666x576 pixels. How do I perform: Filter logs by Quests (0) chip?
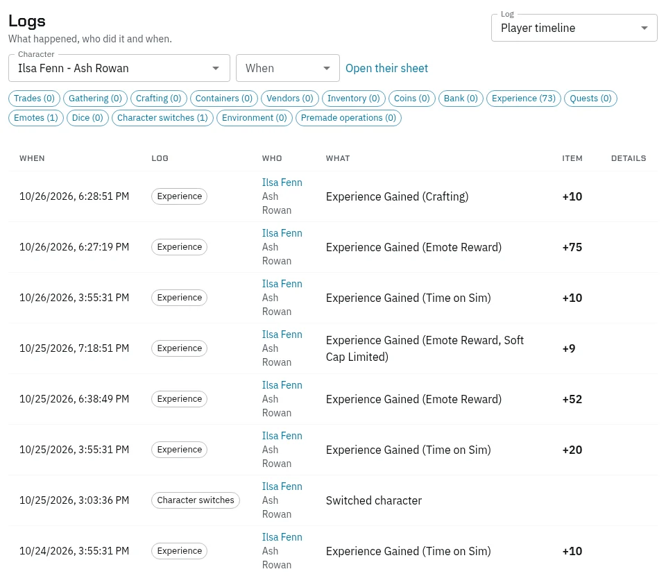pyautogui.click(x=590, y=99)
